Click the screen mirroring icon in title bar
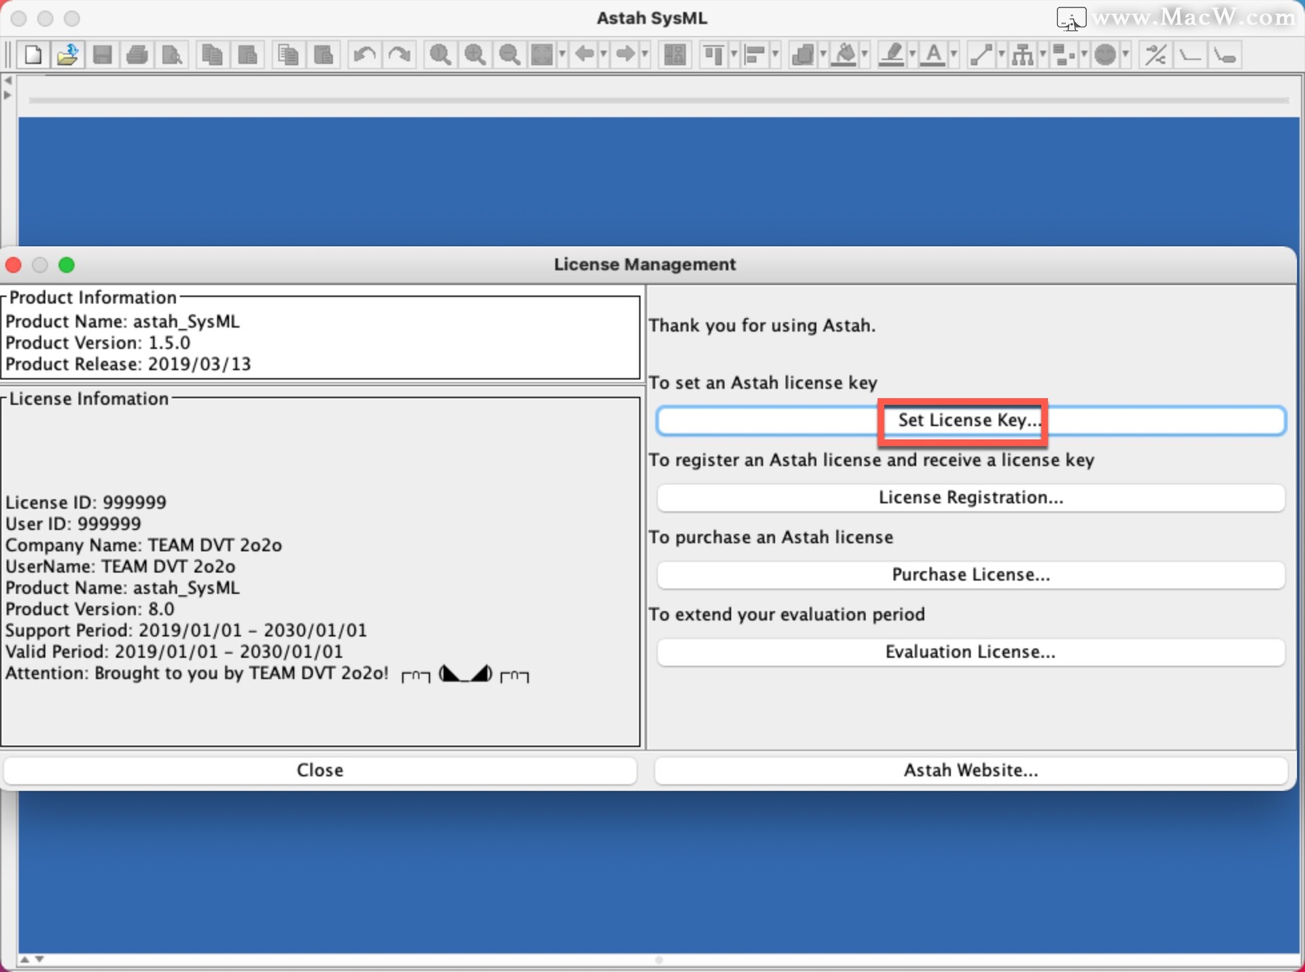This screenshot has width=1305, height=972. (x=1071, y=18)
